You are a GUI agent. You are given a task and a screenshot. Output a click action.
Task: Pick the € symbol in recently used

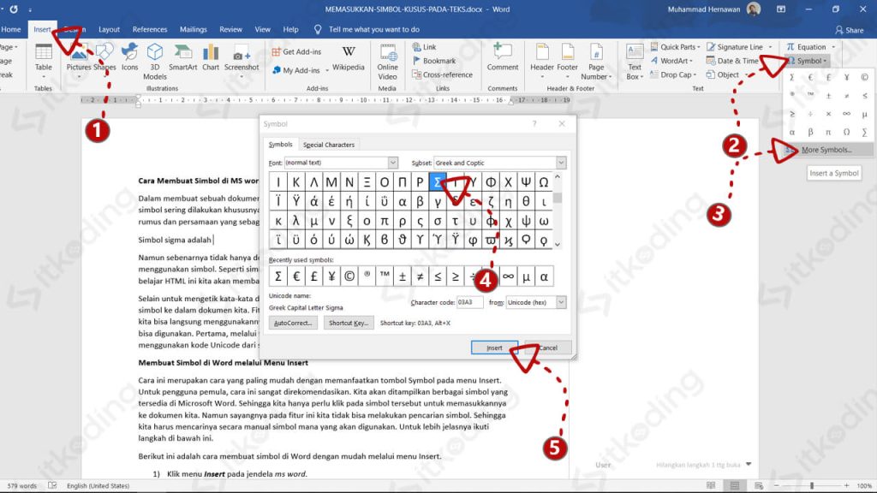click(x=295, y=276)
